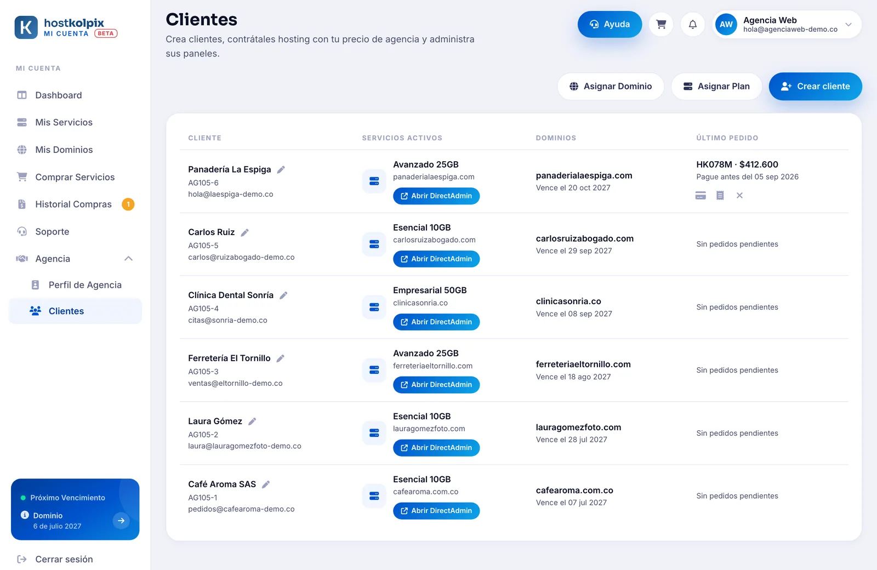Open the shopping cart icon in header
Image resolution: width=877 pixels, height=570 pixels.
[661, 24]
